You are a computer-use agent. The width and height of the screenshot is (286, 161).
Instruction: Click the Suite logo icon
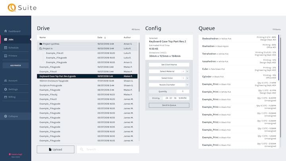click(12, 8)
